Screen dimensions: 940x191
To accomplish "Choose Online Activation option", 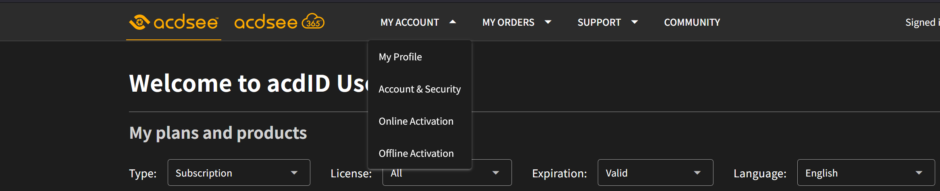I will click(x=416, y=121).
